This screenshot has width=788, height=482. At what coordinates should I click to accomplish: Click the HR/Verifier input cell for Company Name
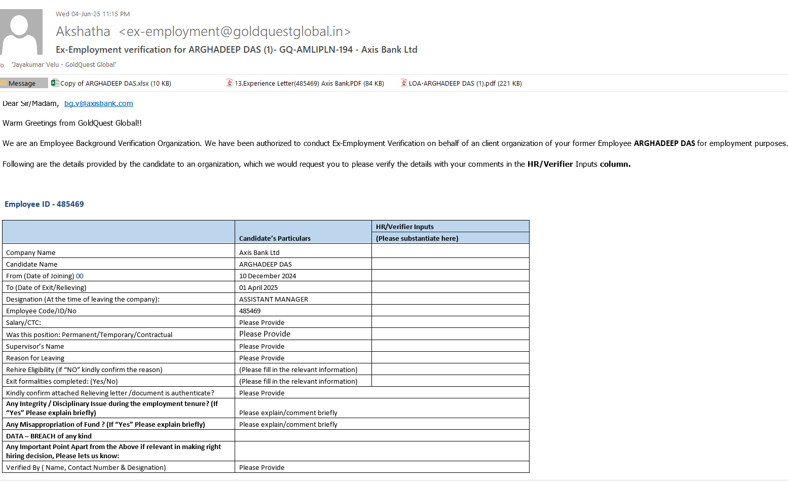click(450, 252)
